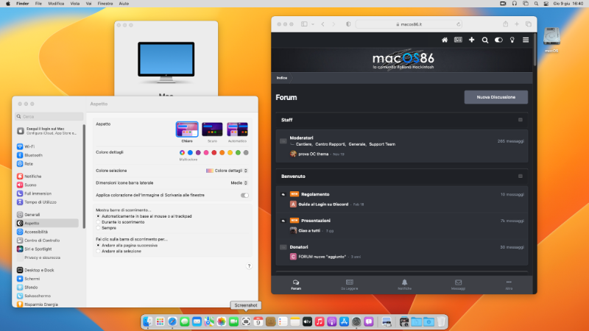Click the Safari back arrow
The height and width of the screenshot is (331, 589).
click(x=322, y=24)
